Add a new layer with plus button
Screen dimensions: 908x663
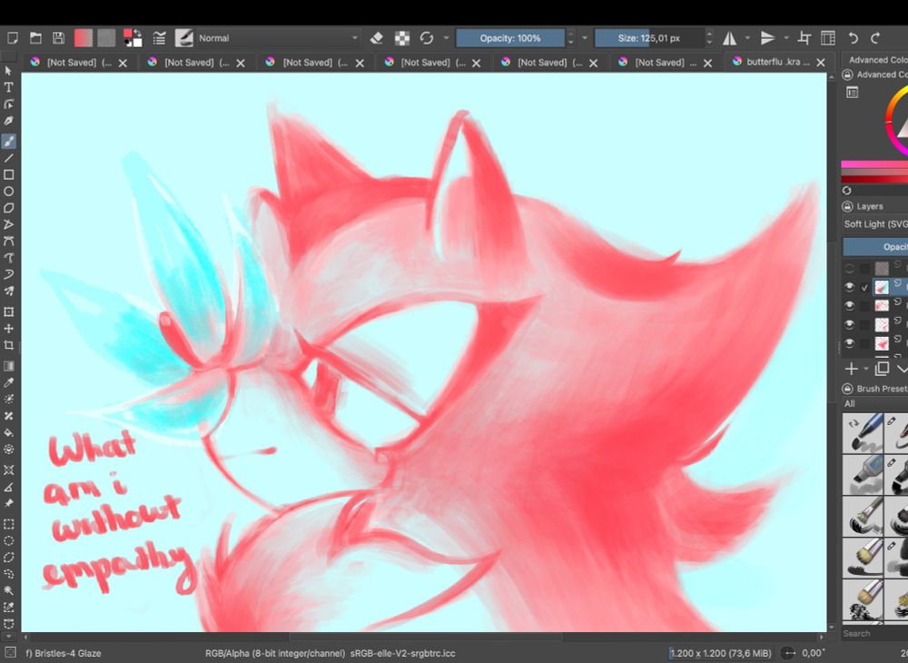(852, 368)
